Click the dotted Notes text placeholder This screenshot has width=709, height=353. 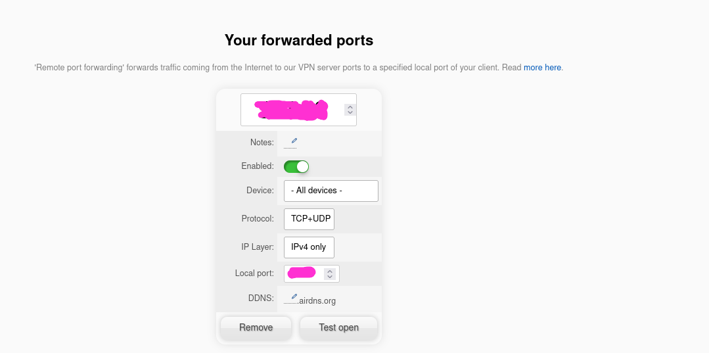(290, 147)
